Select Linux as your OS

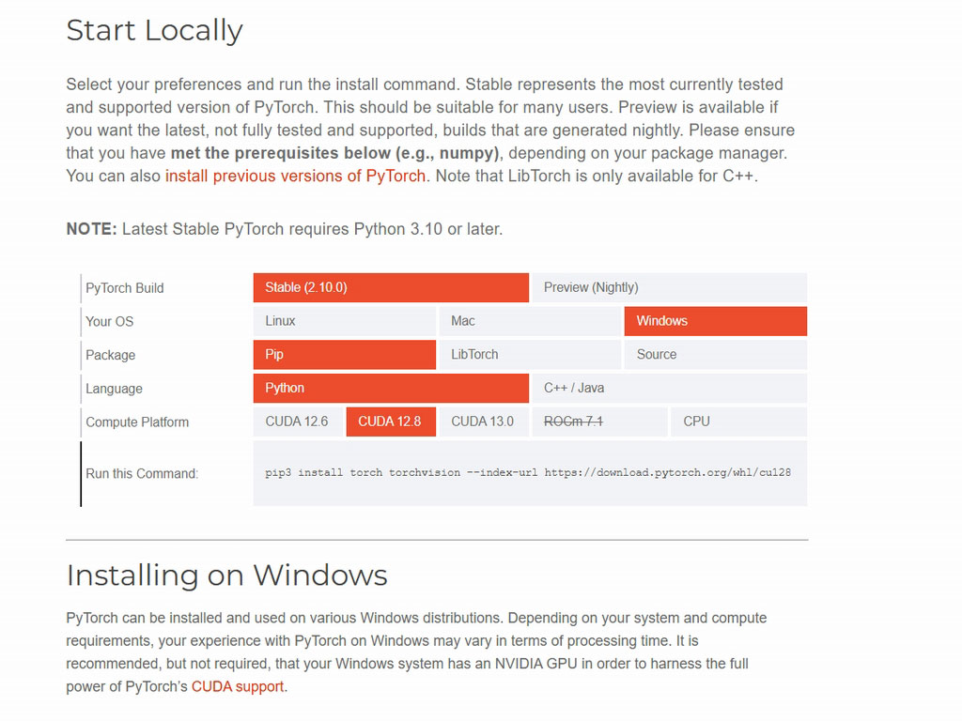pos(343,321)
